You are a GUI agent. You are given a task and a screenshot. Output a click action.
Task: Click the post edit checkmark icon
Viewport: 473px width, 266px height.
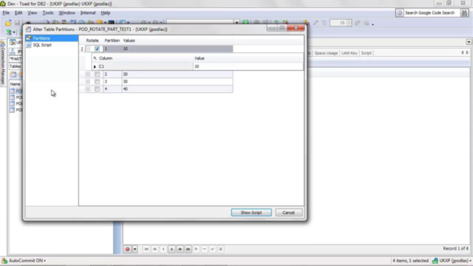pos(212,249)
